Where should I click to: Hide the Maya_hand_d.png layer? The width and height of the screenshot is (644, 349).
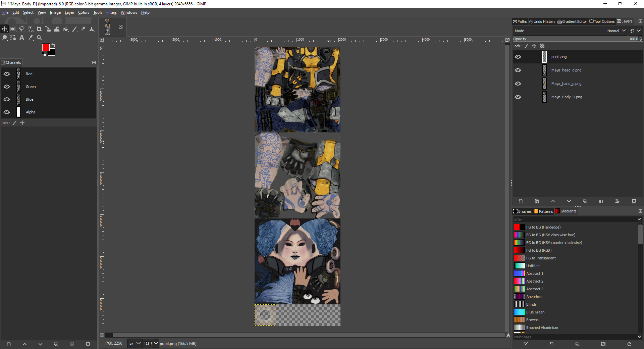(x=518, y=84)
